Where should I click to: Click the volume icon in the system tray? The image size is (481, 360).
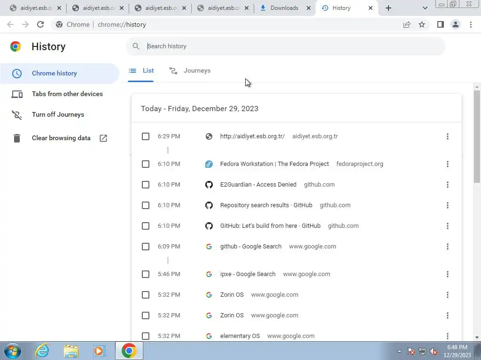tap(434, 352)
